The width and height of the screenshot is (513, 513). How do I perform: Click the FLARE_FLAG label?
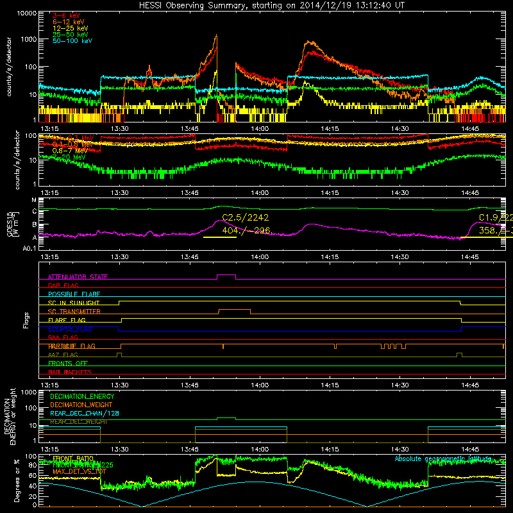(x=67, y=320)
